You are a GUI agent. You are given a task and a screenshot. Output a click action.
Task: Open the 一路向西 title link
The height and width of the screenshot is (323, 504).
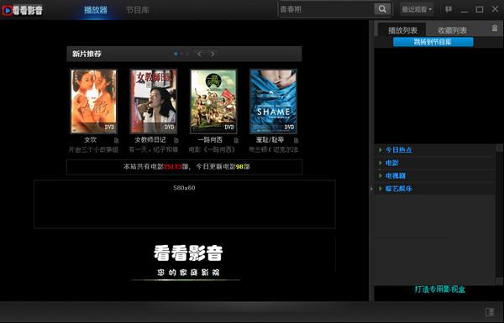[210, 140]
